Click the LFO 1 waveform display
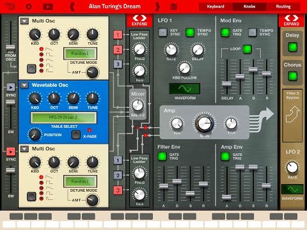This screenshot has width=307, height=230. pos(185,89)
